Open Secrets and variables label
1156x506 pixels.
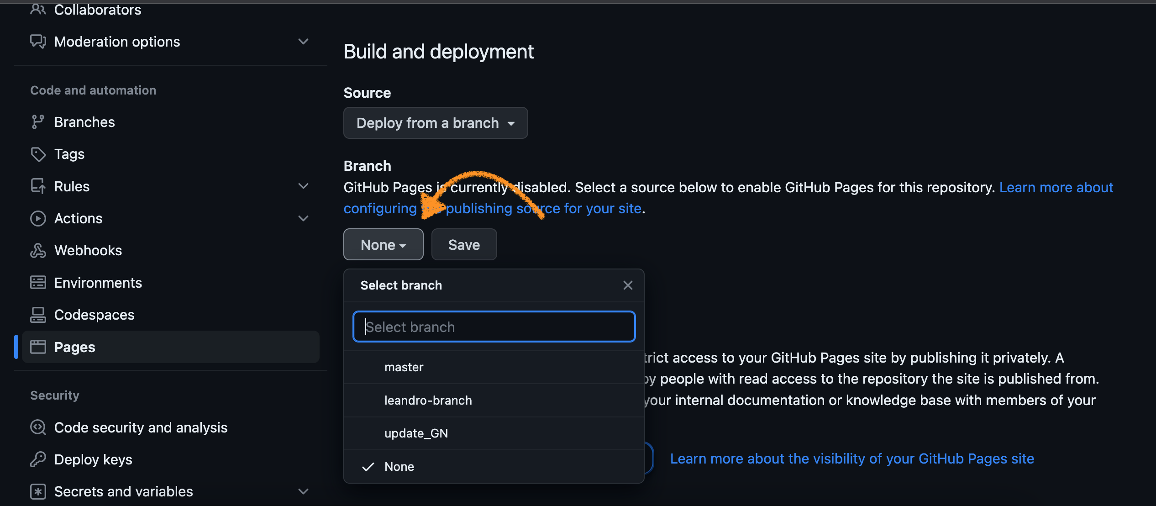click(123, 491)
